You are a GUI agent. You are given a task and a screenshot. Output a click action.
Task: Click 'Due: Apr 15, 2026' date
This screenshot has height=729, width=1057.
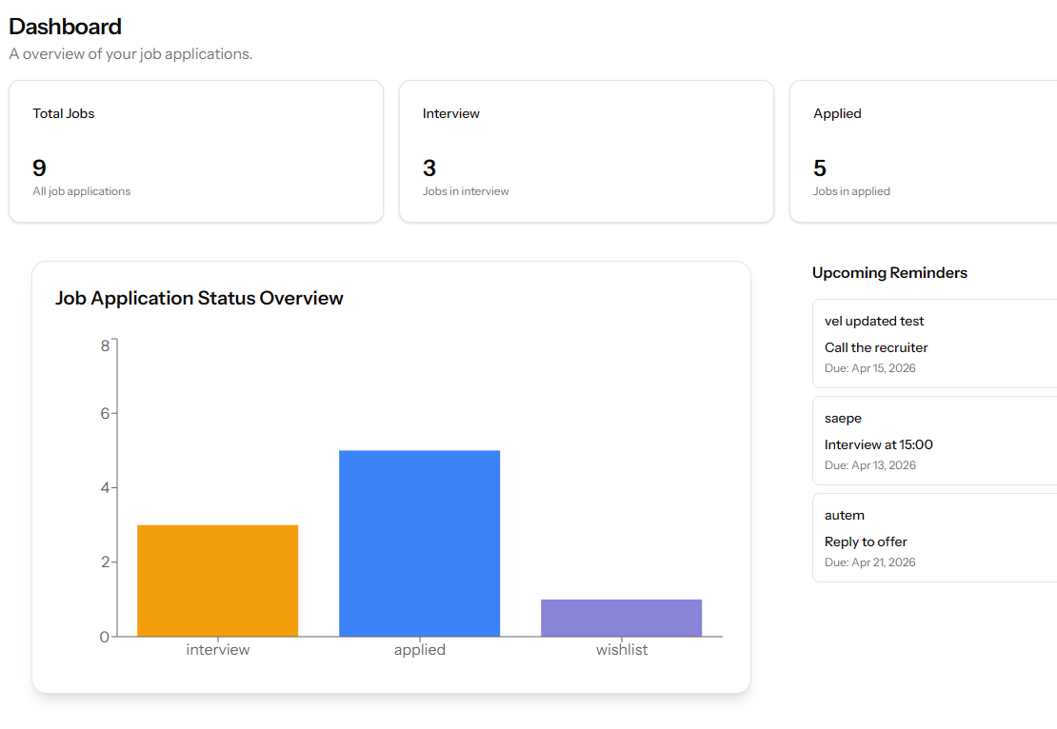pyautogui.click(x=870, y=368)
